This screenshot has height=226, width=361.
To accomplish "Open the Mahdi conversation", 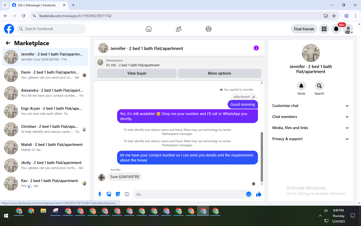I will pos(45,147).
